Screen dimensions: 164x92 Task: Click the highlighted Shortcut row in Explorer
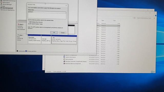(108, 26)
